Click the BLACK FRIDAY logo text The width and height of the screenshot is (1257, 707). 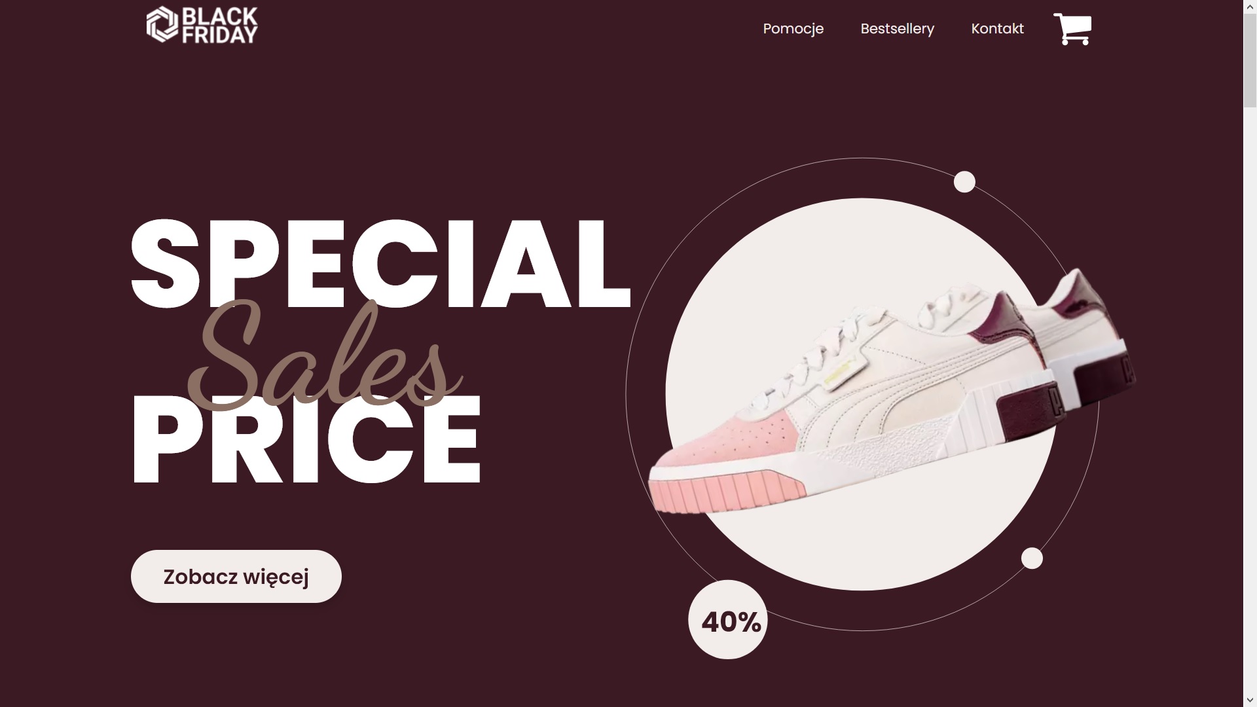coord(219,25)
